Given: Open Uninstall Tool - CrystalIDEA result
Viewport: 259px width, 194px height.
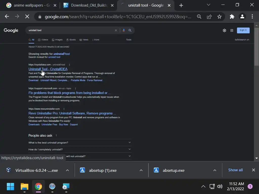Looking at the screenshot, I should point(48,69).
